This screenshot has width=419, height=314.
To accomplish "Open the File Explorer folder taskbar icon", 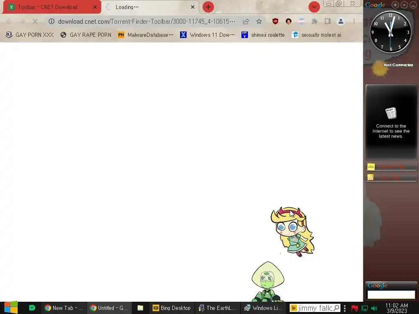I will tap(140, 308).
